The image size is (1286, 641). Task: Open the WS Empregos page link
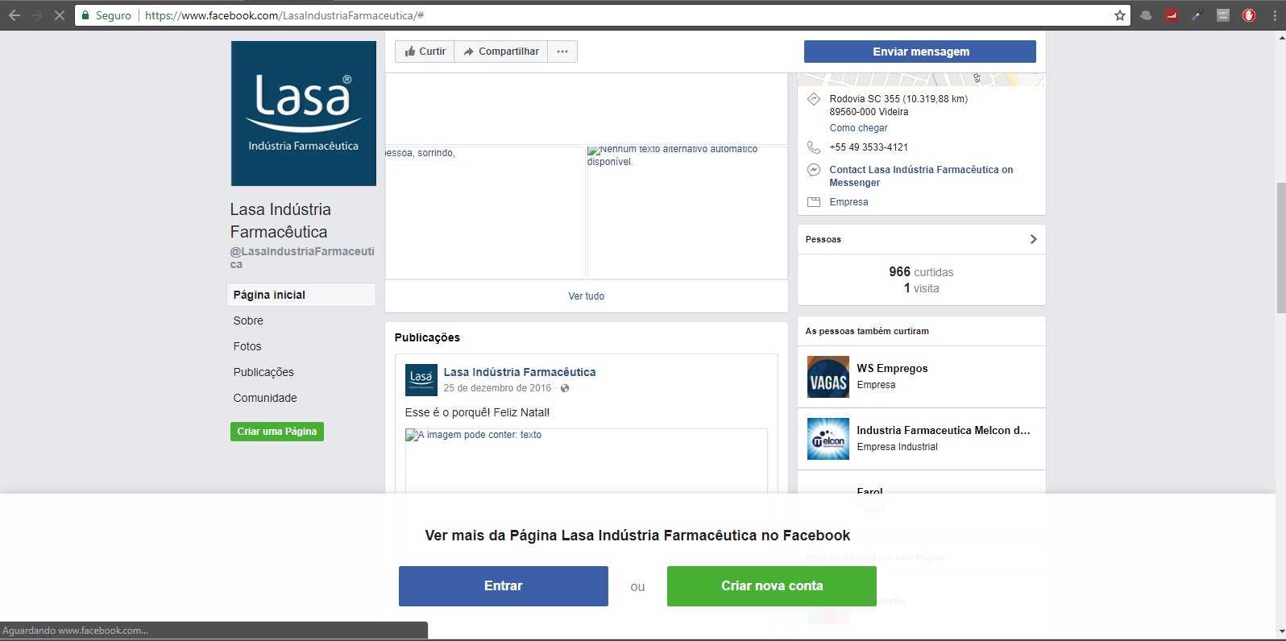(x=892, y=368)
